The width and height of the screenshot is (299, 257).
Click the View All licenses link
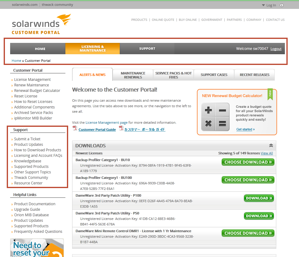coord(267,153)
